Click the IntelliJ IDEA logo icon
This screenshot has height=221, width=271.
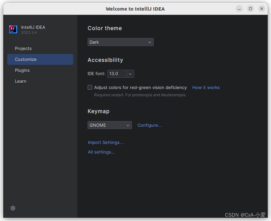(x=13, y=29)
